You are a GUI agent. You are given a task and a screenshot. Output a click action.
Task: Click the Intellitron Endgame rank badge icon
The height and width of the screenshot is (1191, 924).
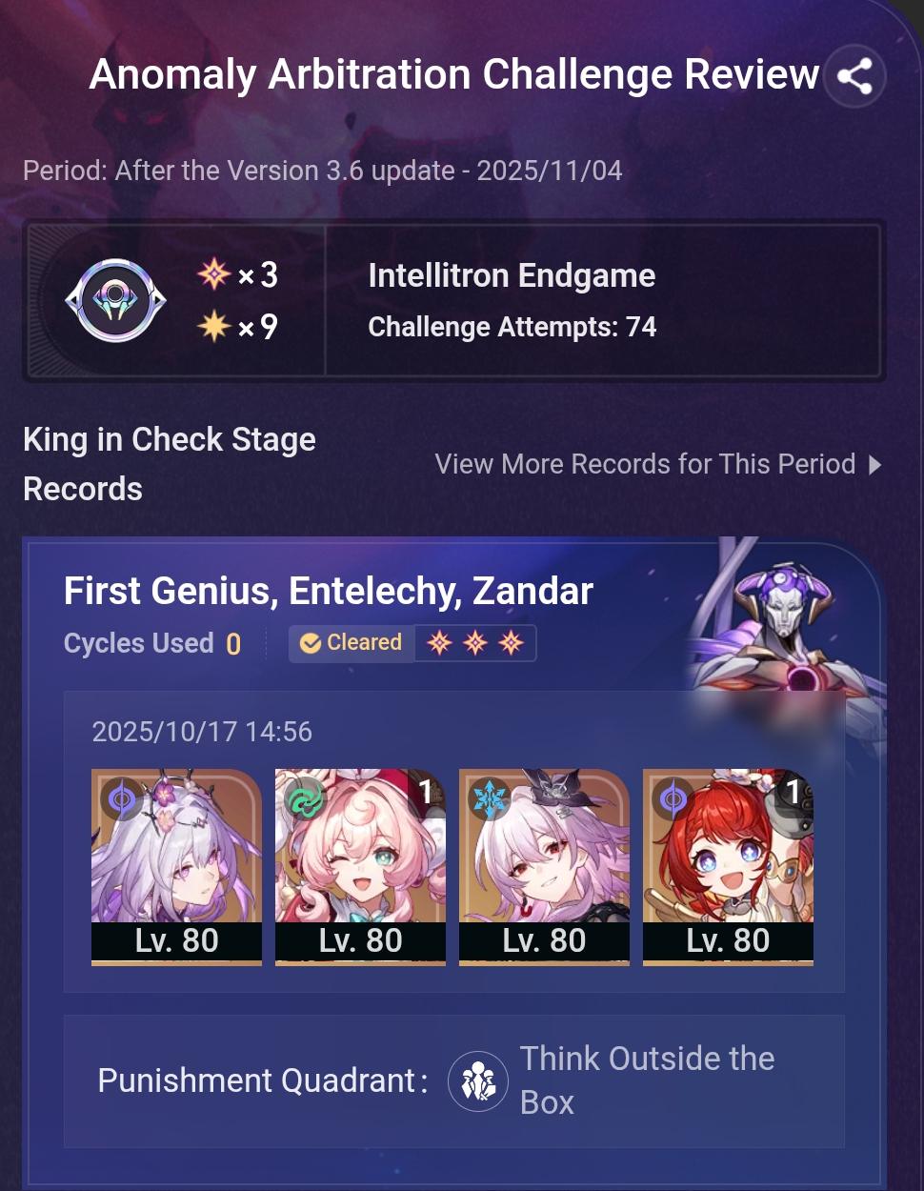pos(115,301)
